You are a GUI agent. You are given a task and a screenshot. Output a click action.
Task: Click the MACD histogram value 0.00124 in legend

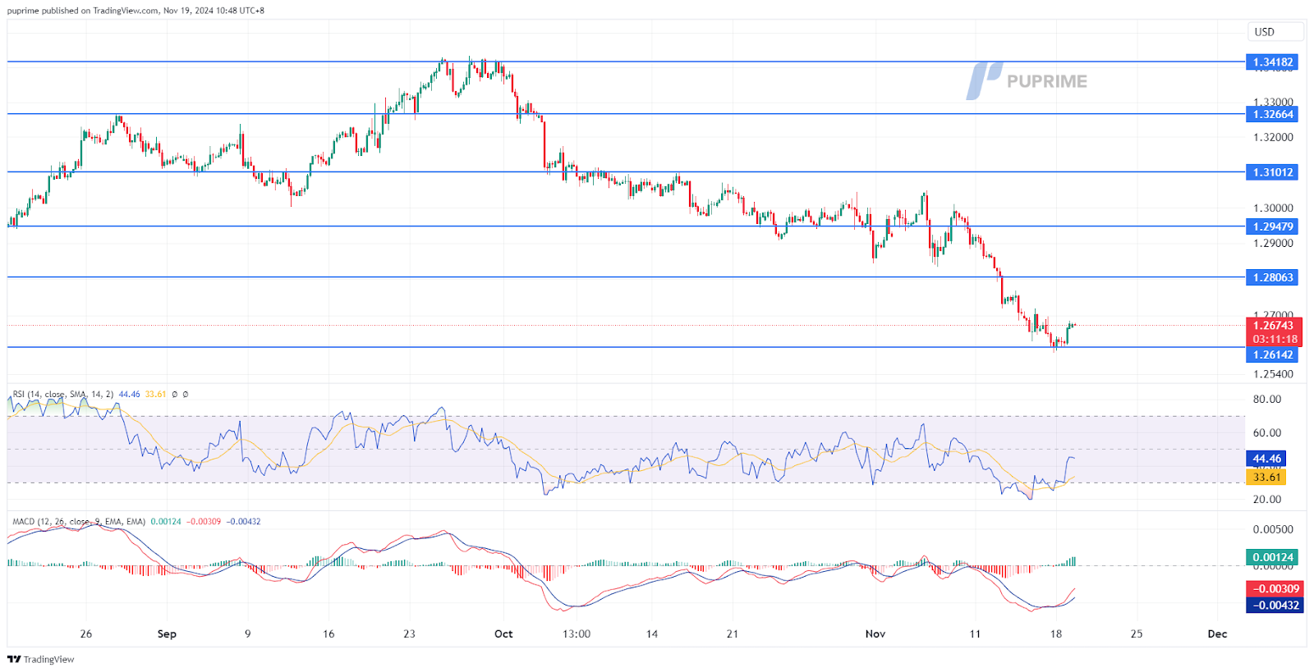(166, 522)
